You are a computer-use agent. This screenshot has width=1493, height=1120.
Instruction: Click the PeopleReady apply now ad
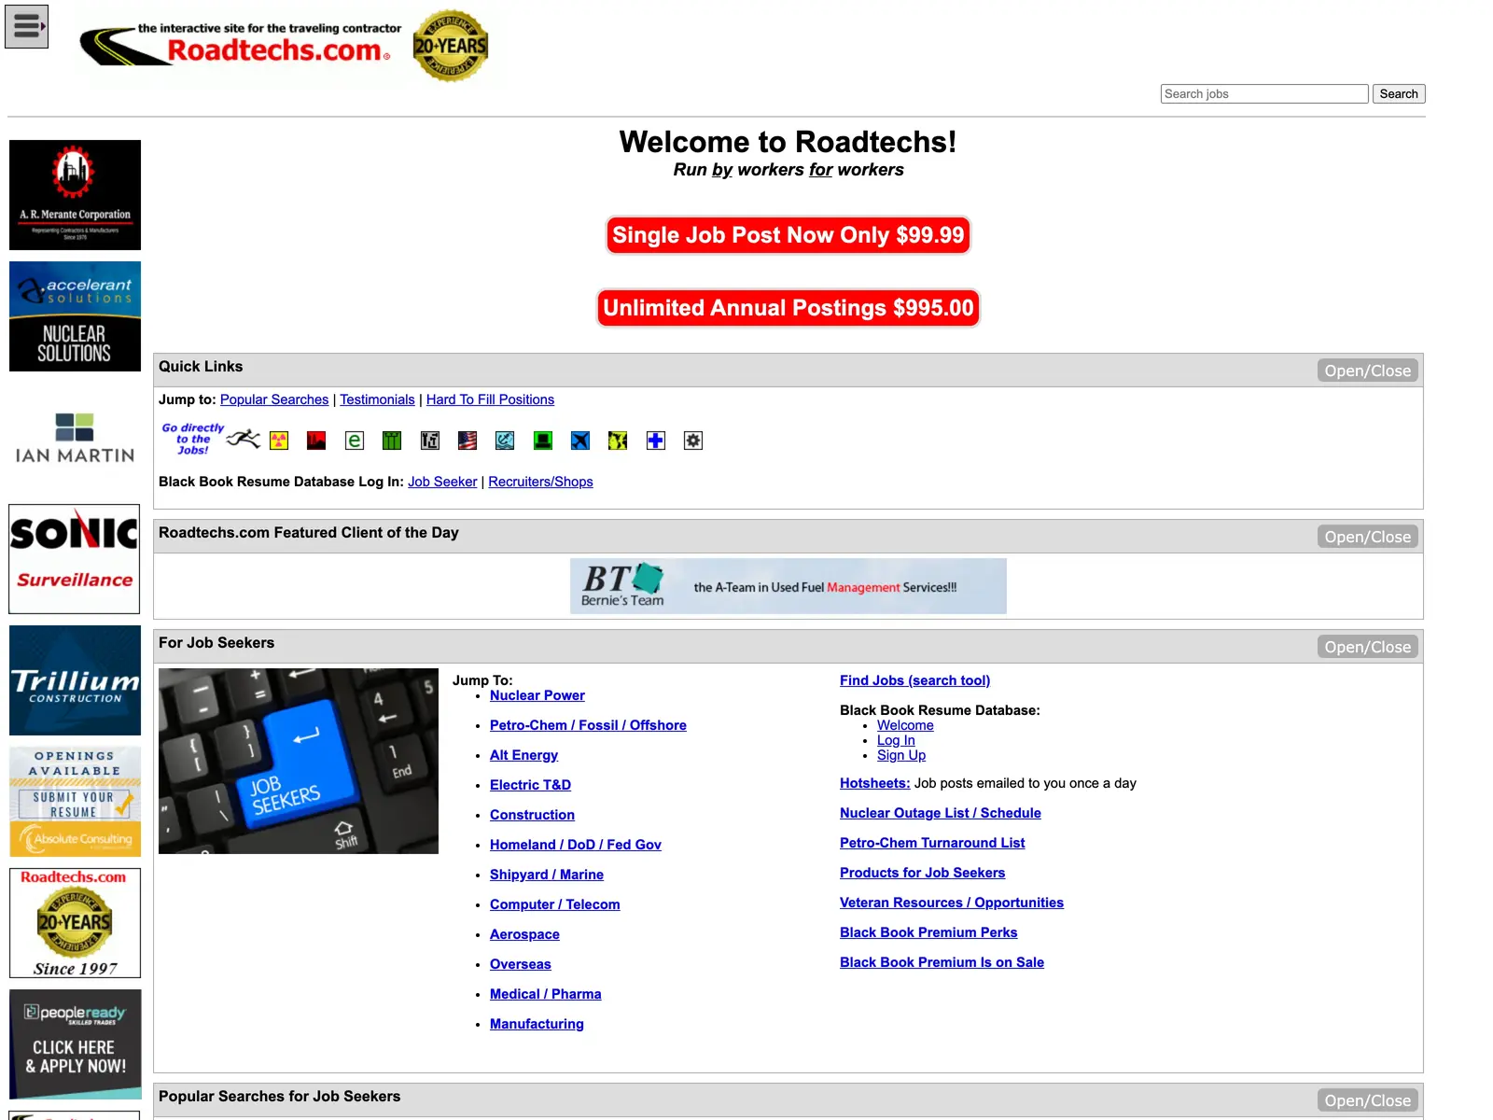75,1044
